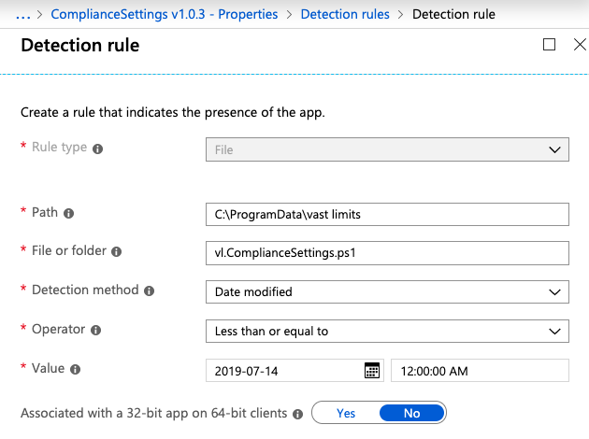
Task: Click the 32-bit app info icon
Action: point(298,414)
